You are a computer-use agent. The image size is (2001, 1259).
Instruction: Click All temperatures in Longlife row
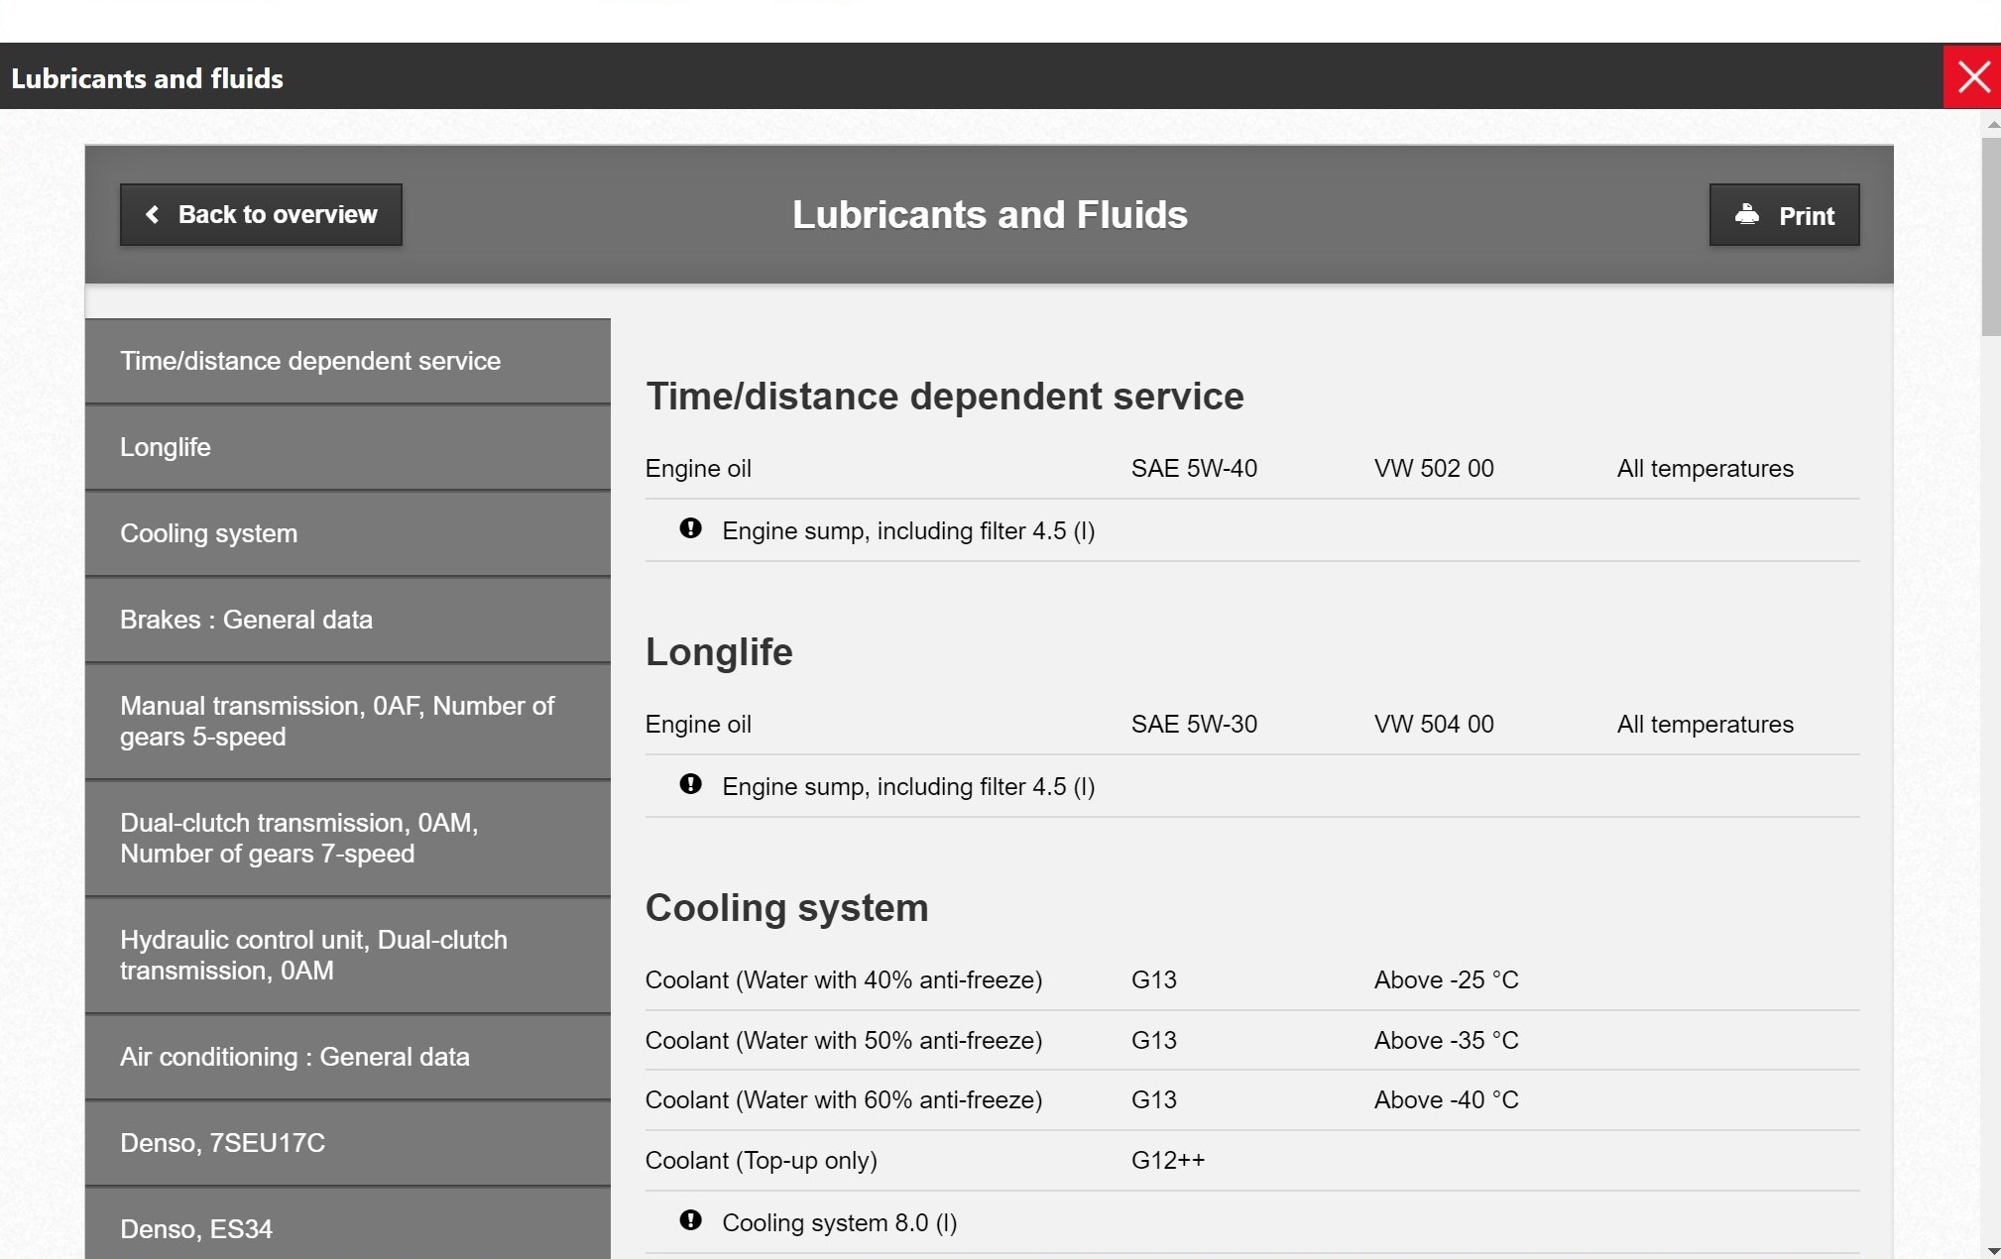1705,724
